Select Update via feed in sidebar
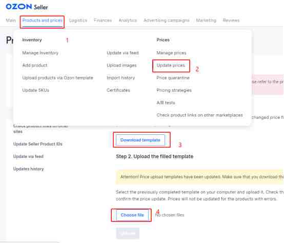 click(28, 156)
